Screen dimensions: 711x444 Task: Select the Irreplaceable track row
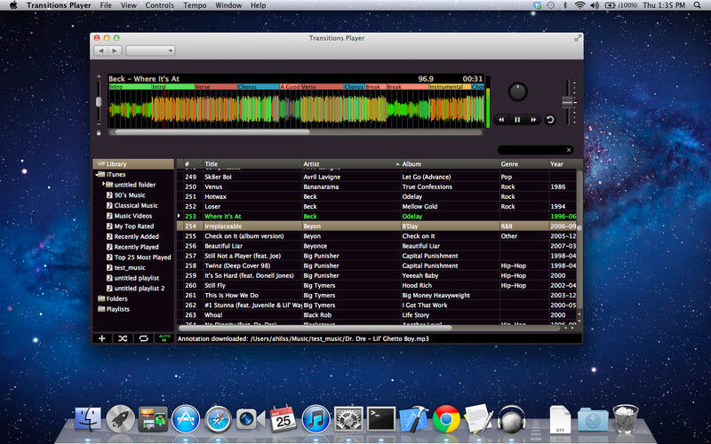coord(376,226)
